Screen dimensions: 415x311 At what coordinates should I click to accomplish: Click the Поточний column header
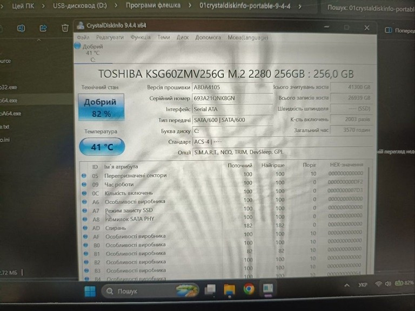point(240,166)
